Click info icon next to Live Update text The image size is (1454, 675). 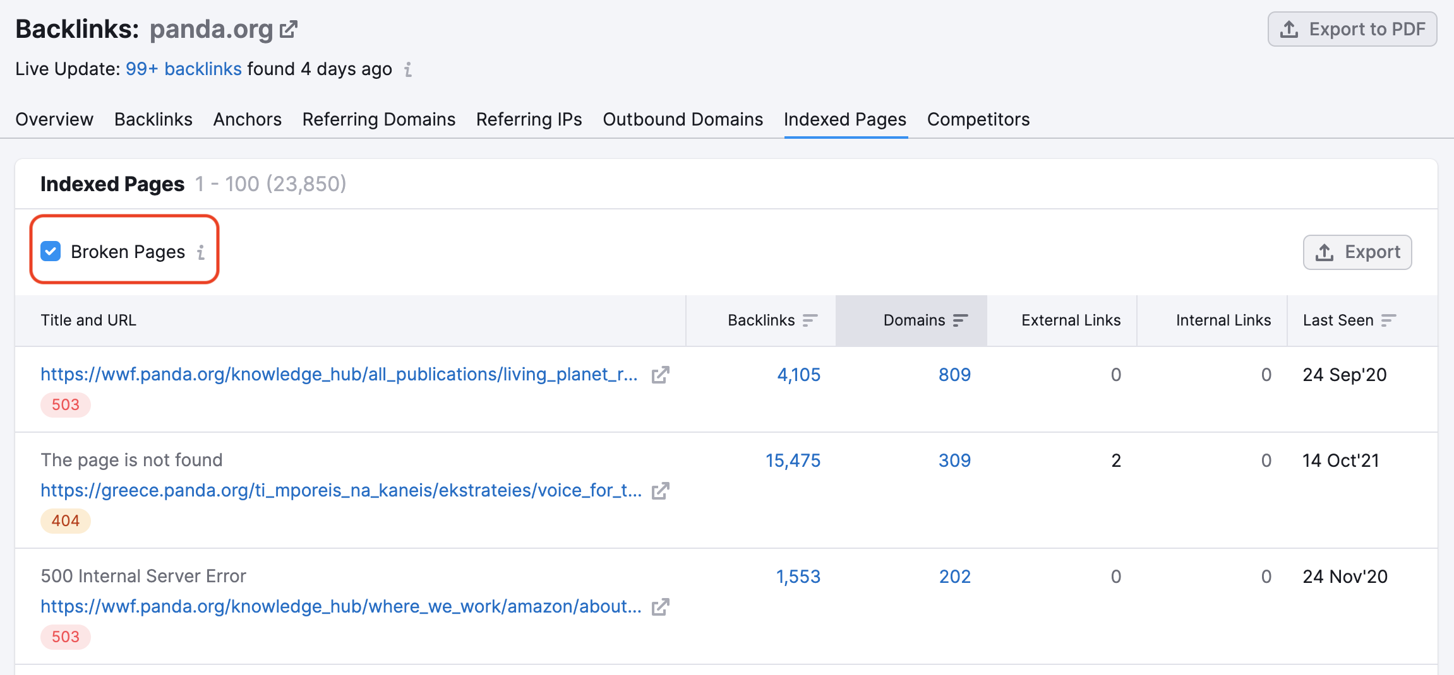coord(408,69)
